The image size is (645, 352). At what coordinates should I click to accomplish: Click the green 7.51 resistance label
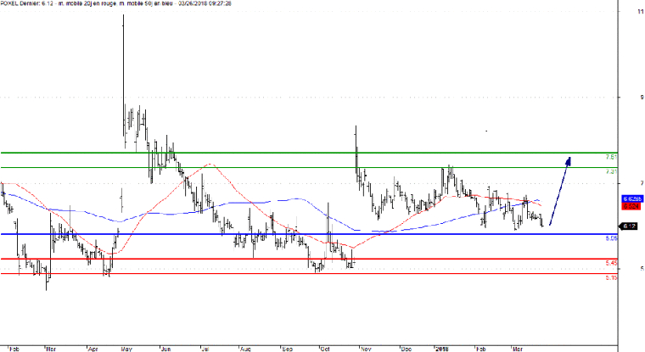pos(612,157)
